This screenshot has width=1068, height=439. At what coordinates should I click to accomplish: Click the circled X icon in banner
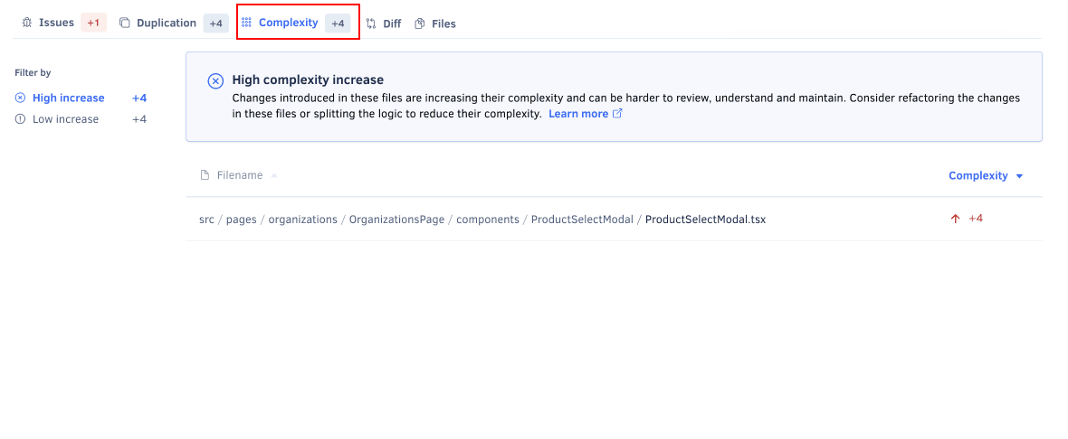[215, 80]
